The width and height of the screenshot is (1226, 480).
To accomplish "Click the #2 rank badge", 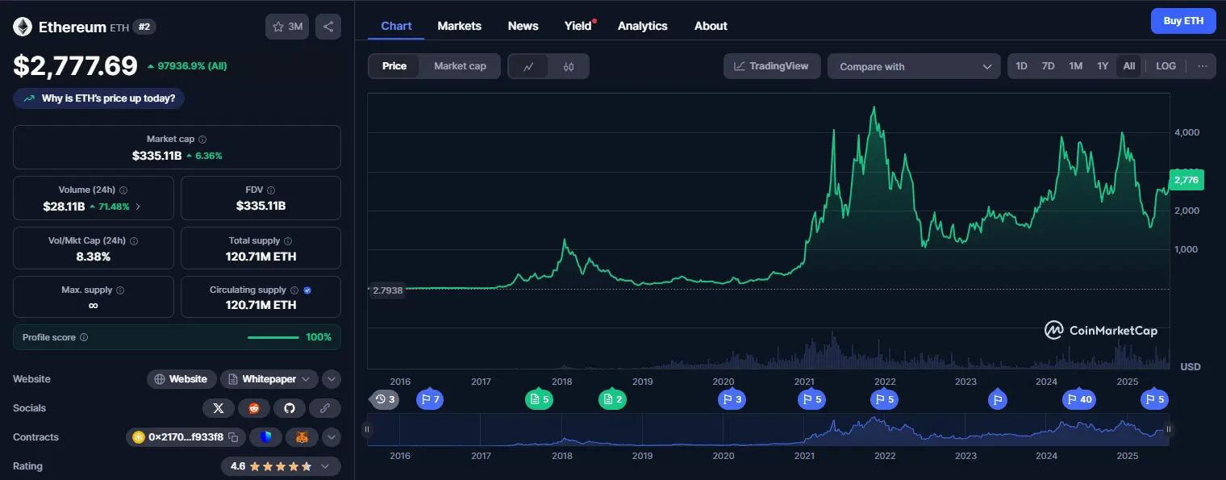I will click(x=144, y=27).
